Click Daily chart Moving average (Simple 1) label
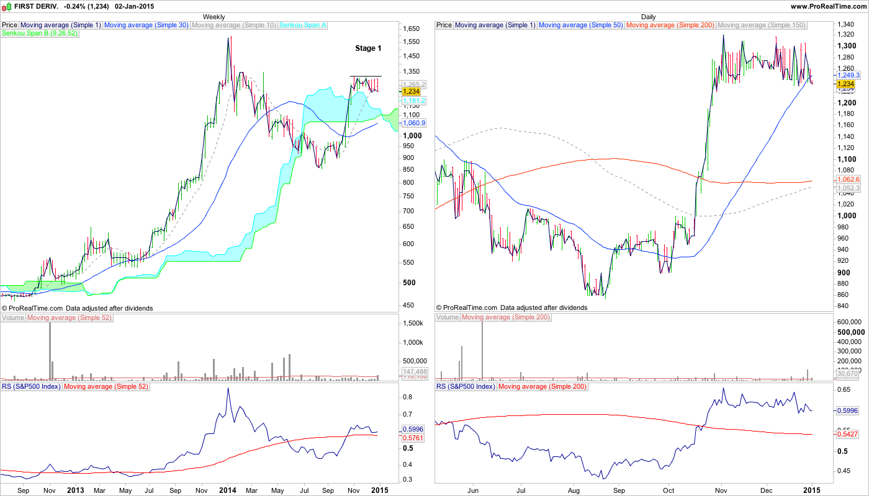869x496 pixels. 495,25
